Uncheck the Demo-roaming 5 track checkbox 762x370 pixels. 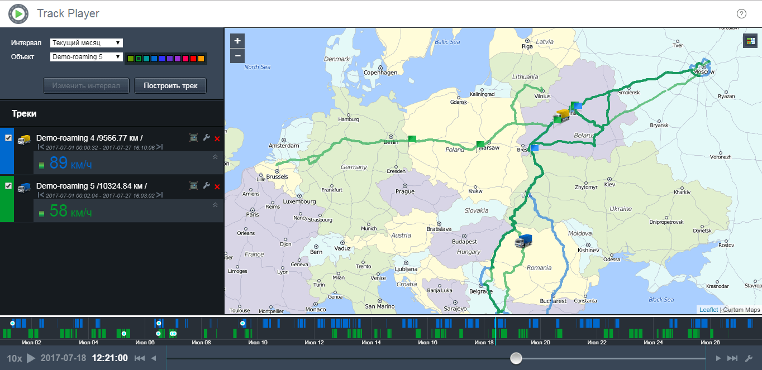pos(8,186)
